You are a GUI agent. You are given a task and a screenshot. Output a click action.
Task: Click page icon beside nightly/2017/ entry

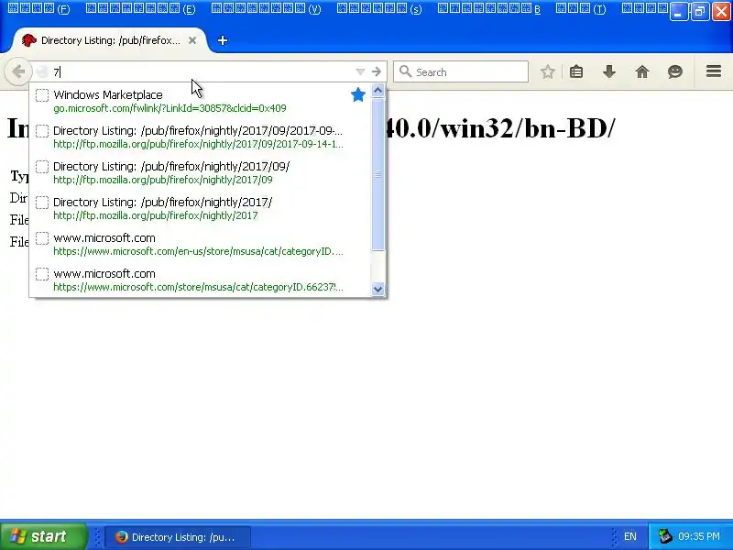tap(42, 203)
